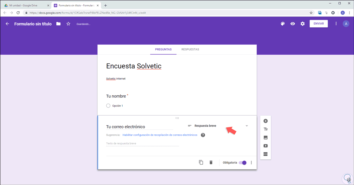Image resolution: width=354 pixels, height=185 pixels.
Task: Toggle the Obligatoria switch off
Action: click(x=242, y=163)
